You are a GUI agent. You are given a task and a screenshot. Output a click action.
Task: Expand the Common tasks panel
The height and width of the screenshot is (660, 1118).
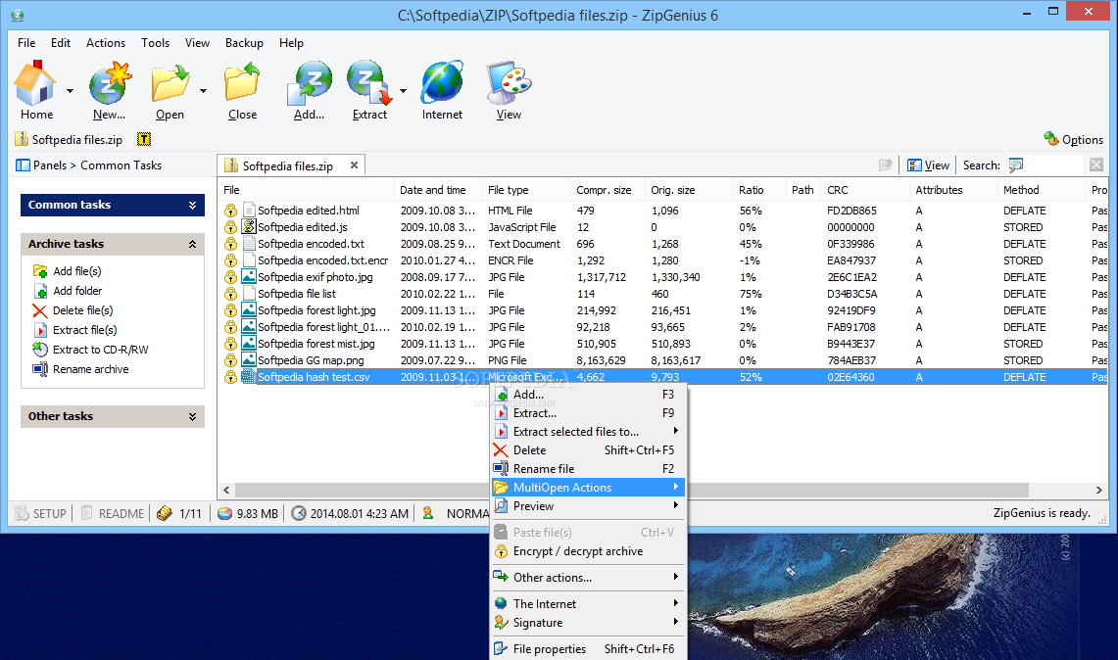pyautogui.click(x=192, y=205)
